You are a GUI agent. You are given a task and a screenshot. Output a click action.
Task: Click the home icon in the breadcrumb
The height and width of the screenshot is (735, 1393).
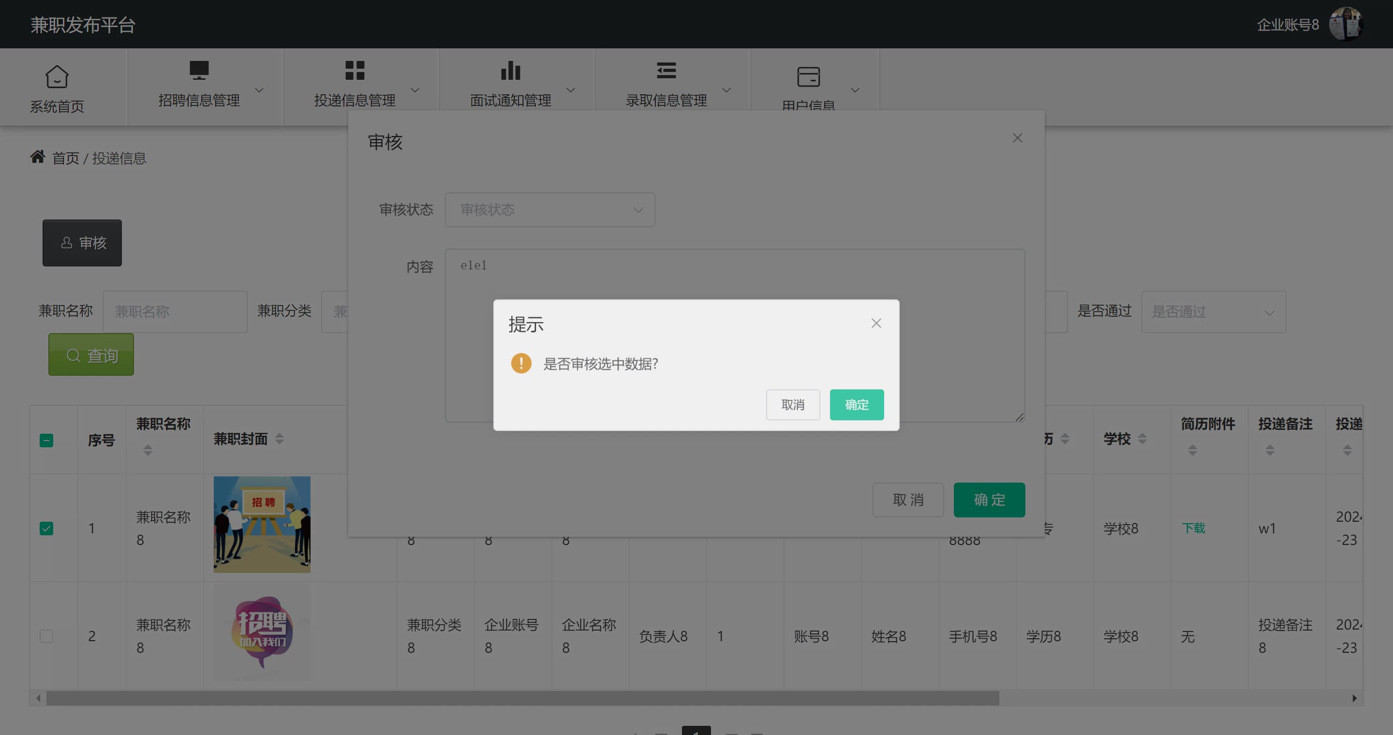pyautogui.click(x=37, y=157)
